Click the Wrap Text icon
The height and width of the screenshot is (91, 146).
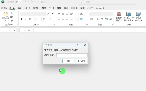click(x=81, y=14)
